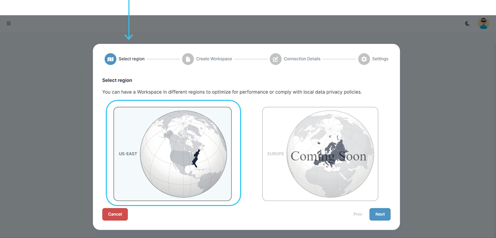Click the Select region map step icon
This screenshot has height=238, width=496.
110,59
